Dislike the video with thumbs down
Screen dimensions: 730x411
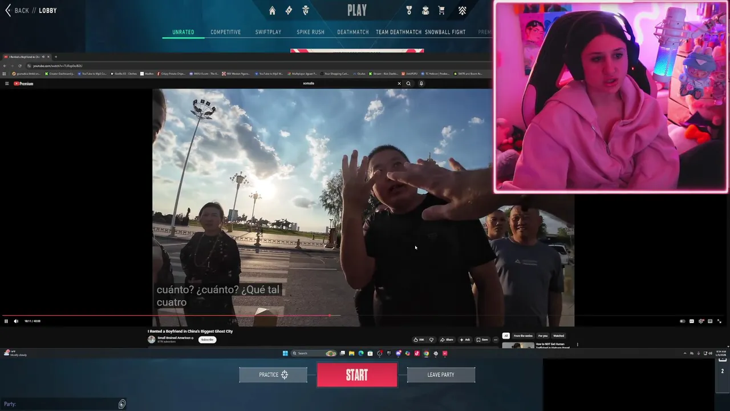pyautogui.click(x=431, y=340)
